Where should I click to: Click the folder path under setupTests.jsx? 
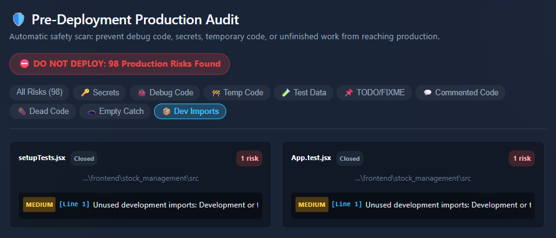[140, 178]
